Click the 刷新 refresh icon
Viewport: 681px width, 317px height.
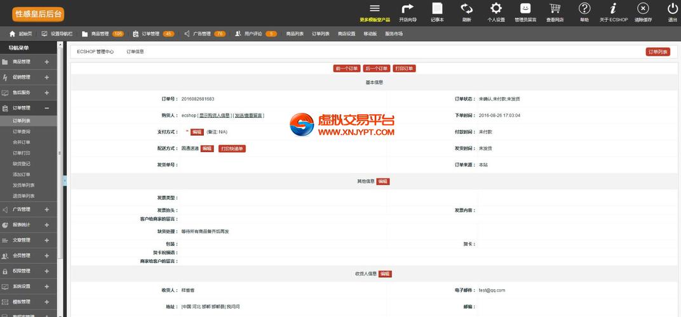(467, 9)
